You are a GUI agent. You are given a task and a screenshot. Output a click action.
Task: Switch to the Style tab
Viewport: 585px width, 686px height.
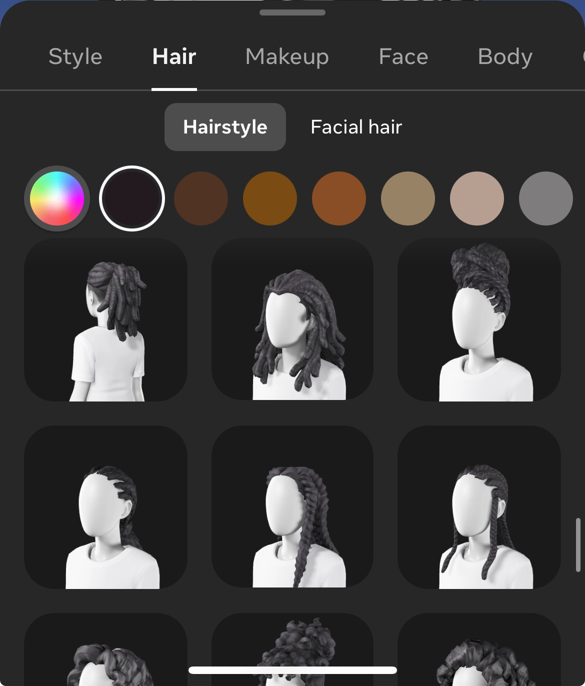point(75,56)
